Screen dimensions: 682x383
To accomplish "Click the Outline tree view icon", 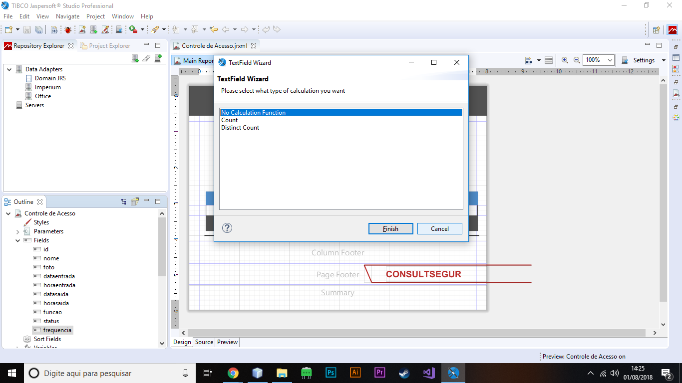I will (123, 202).
